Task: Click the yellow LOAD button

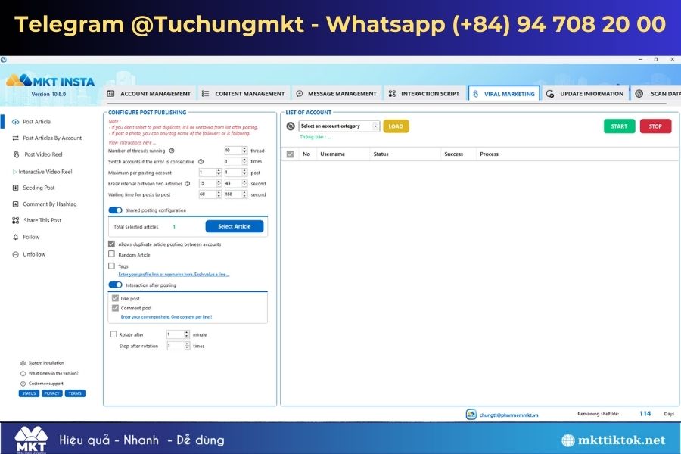Action: (x=396, y=126)
